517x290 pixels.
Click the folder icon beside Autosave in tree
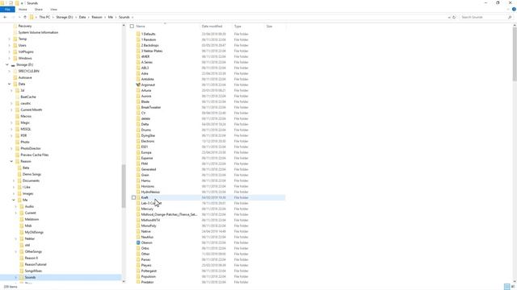[15, 77]
